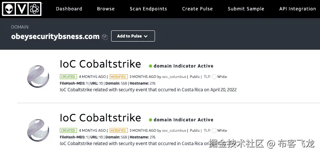Go to Scan Endpoints
This screenshot has width=320, height=154.
coord(148,9)
